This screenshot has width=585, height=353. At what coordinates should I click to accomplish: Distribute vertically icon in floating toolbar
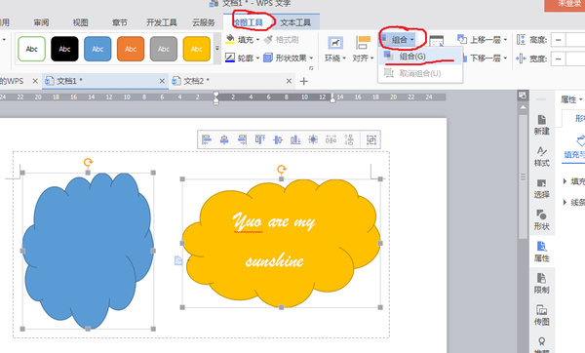click(349, 139)
